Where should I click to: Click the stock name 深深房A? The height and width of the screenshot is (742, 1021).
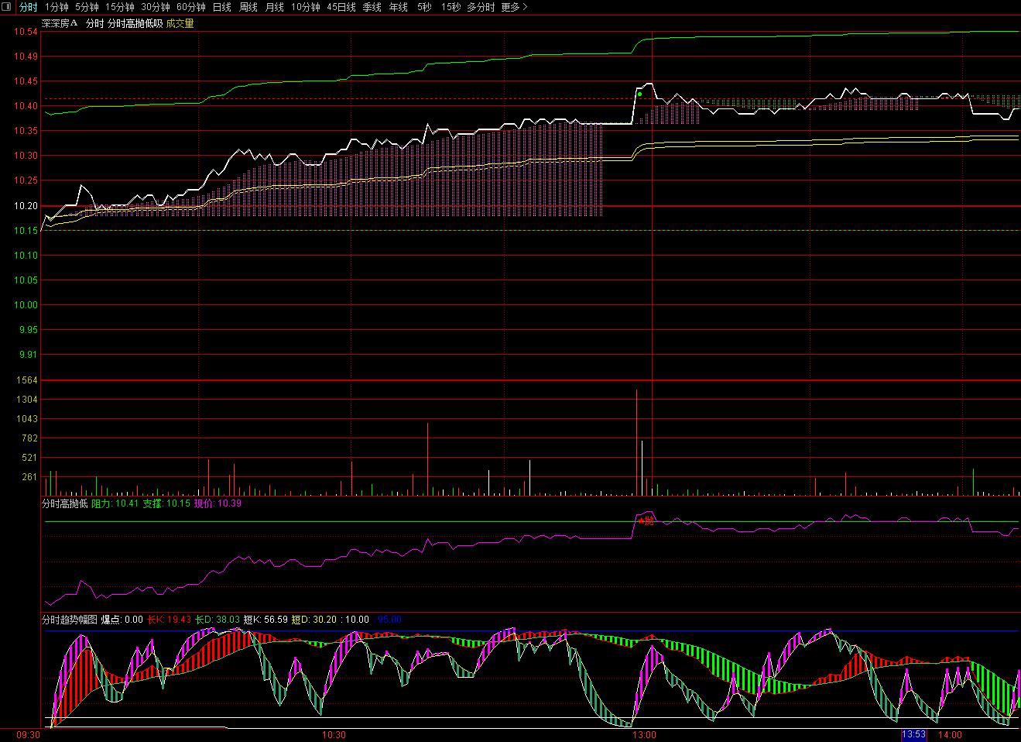click(60, 24)
